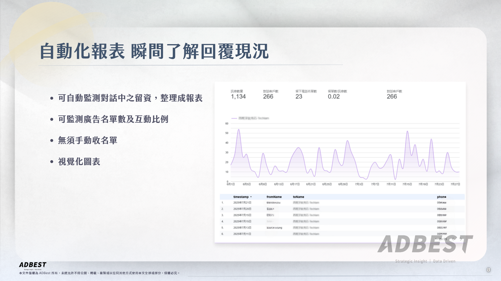Click the 6月1日 label on chart axis

[x=231, y=184]
